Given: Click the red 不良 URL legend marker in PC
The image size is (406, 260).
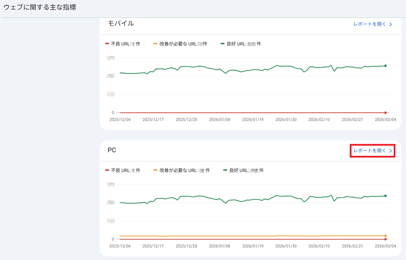Looking at the screenshot, I should (x=107, y=170).
